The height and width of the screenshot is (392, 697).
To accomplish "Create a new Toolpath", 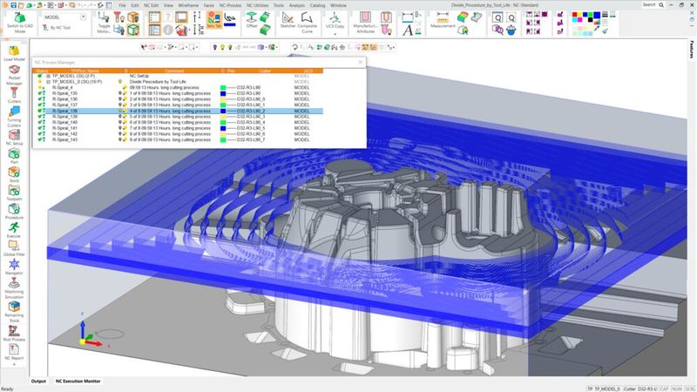I will tap(14, 193).
